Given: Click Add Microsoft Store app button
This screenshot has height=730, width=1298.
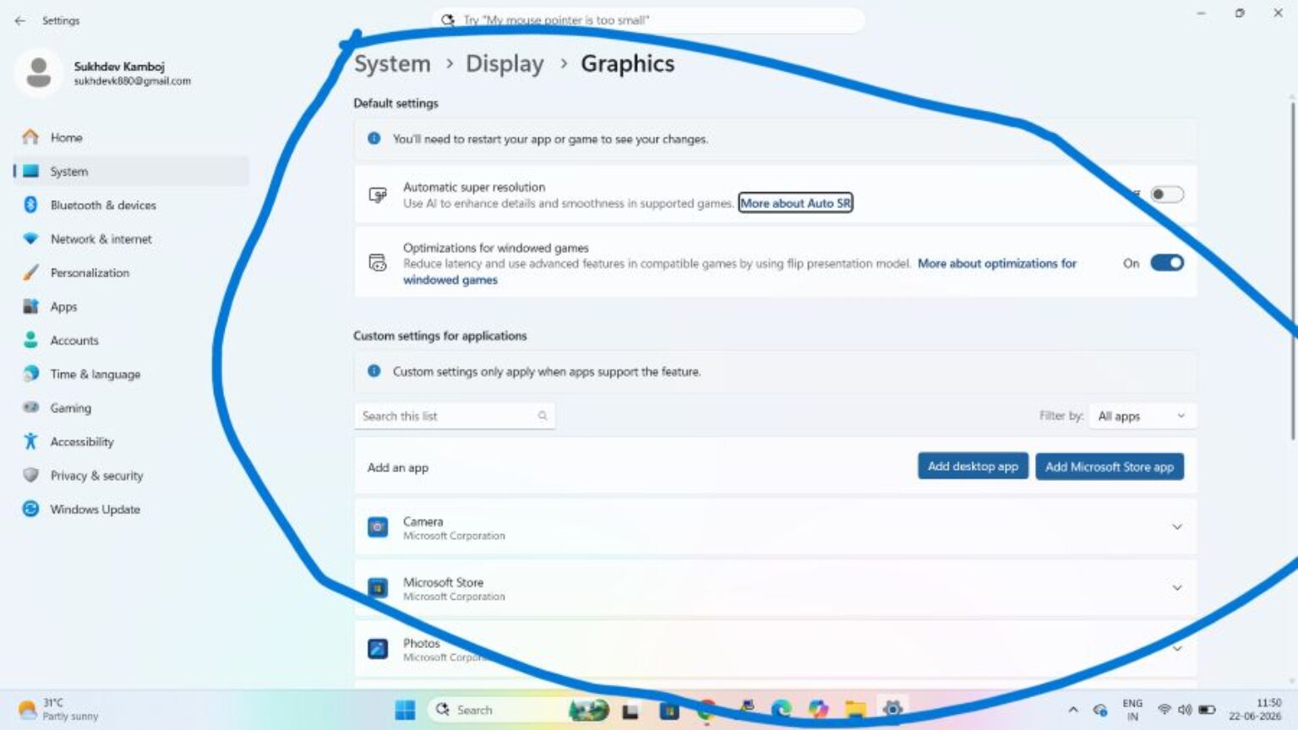Looking at the screenshot, I should click(x=1110, y=466).
